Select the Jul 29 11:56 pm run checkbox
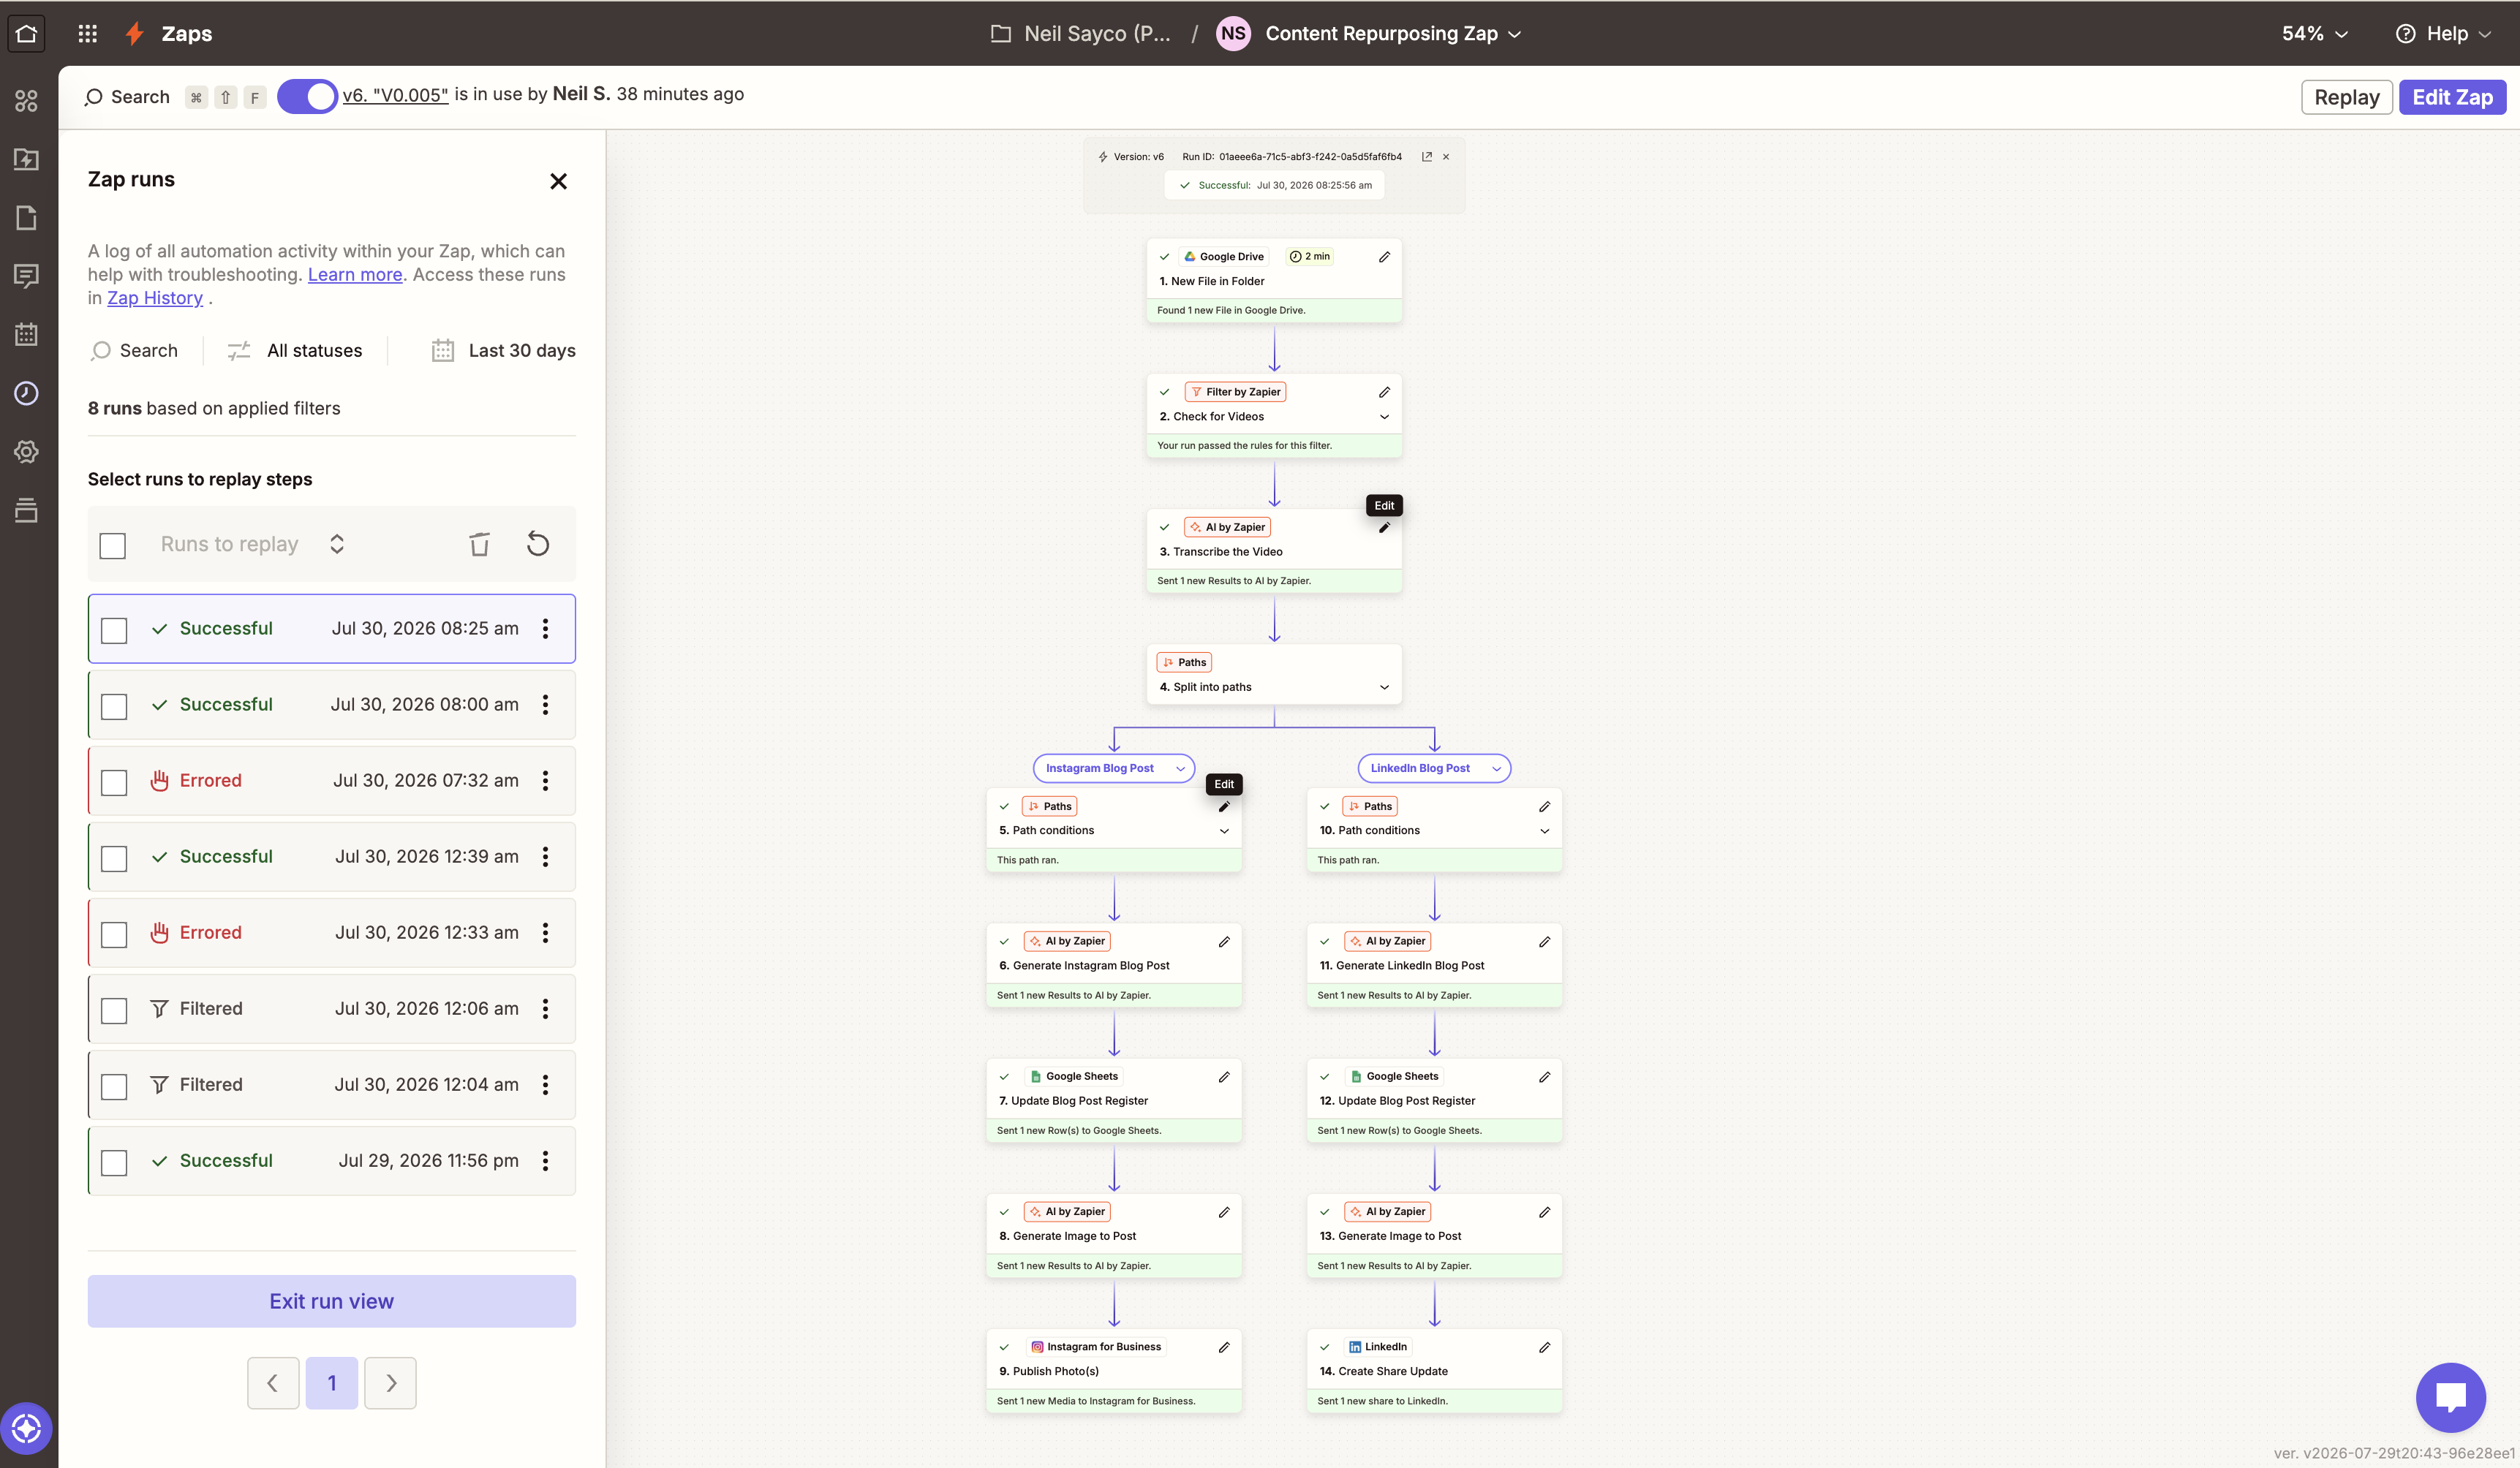The image size is (2520, 1468). (114, 1162)
